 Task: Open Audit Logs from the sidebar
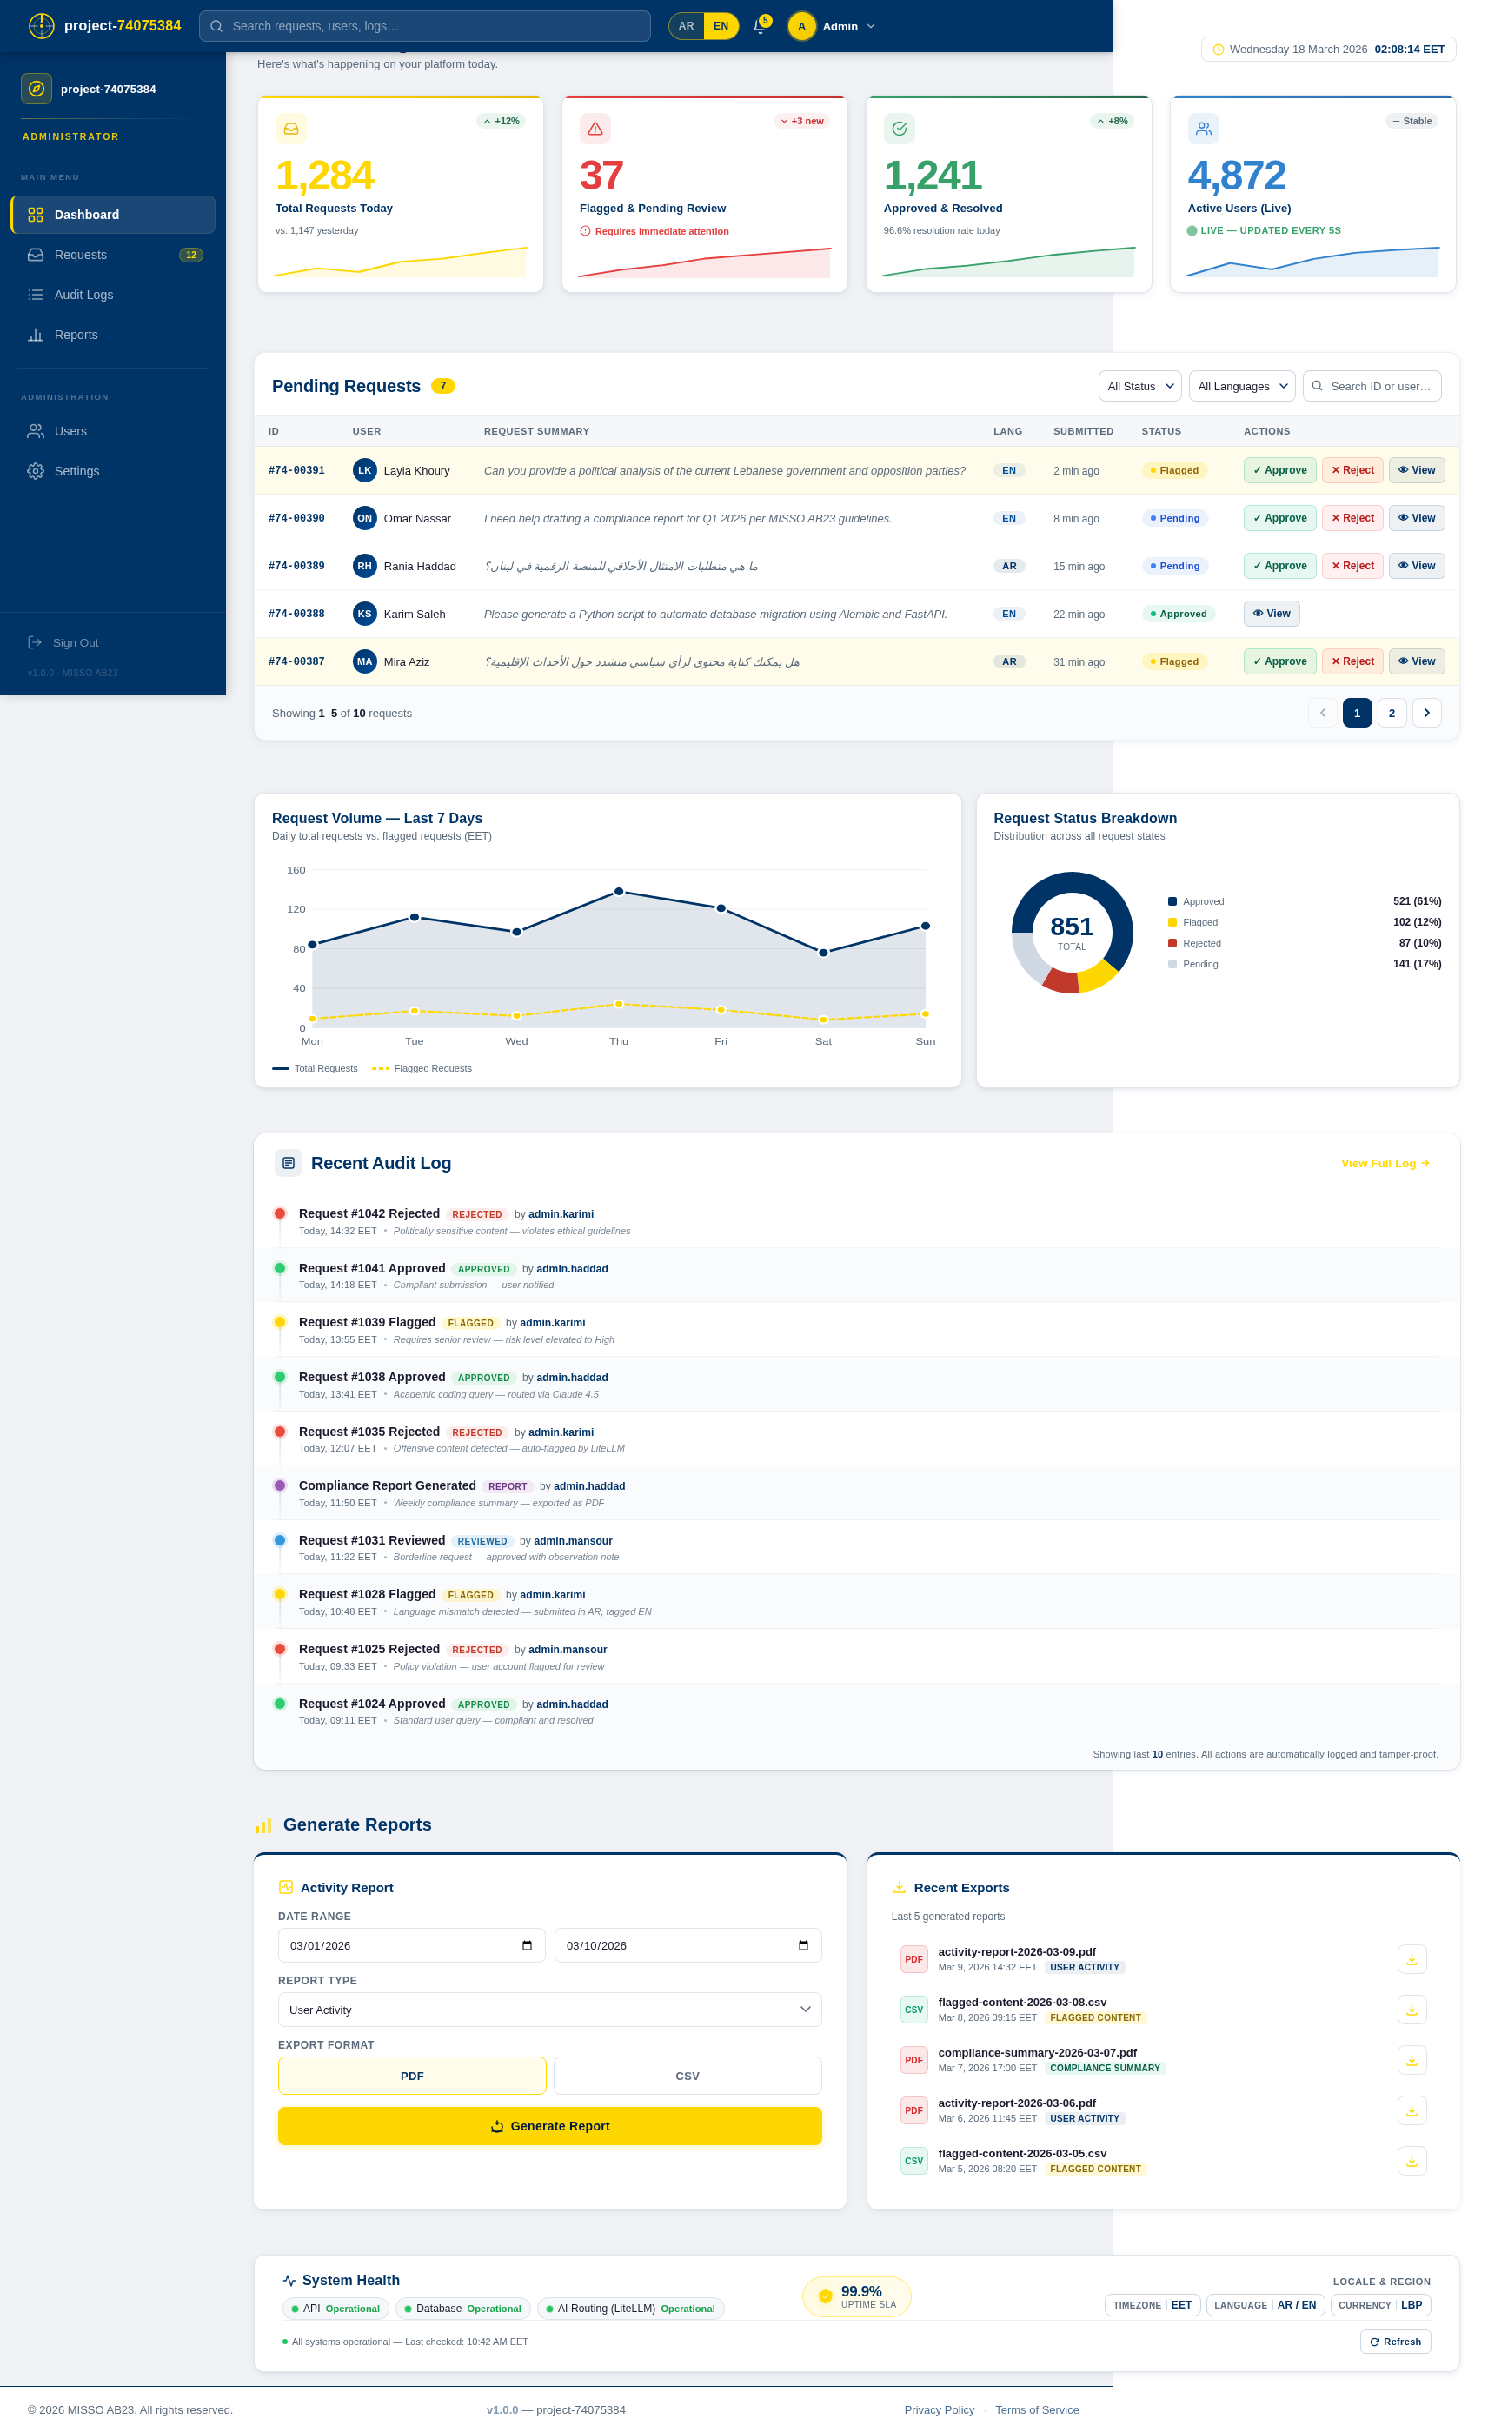coord(83,294)
